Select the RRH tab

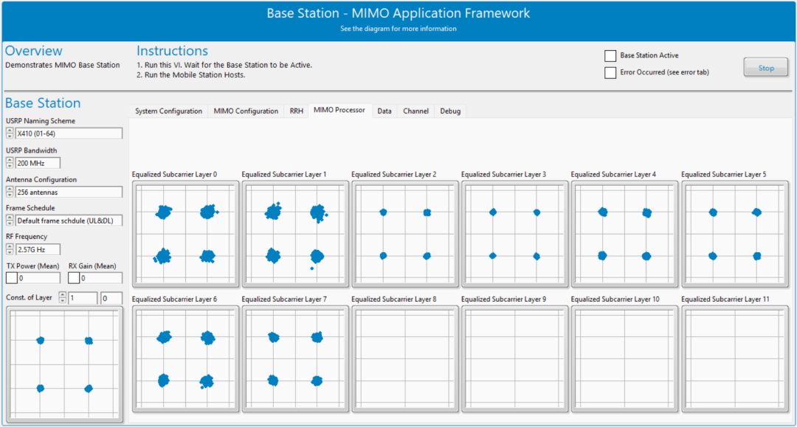[x=297, y=111]
